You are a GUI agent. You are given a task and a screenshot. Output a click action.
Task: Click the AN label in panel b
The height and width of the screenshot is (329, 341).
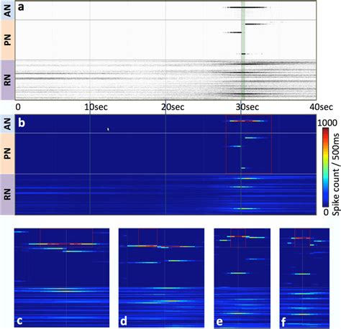coord(7,124)
